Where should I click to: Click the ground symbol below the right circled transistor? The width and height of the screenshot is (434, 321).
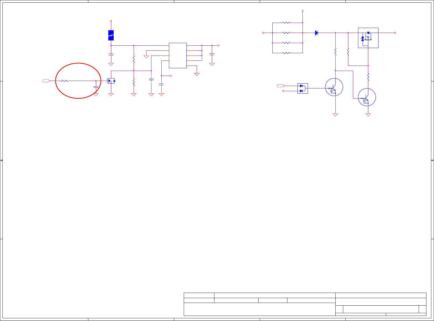(368, 115)
